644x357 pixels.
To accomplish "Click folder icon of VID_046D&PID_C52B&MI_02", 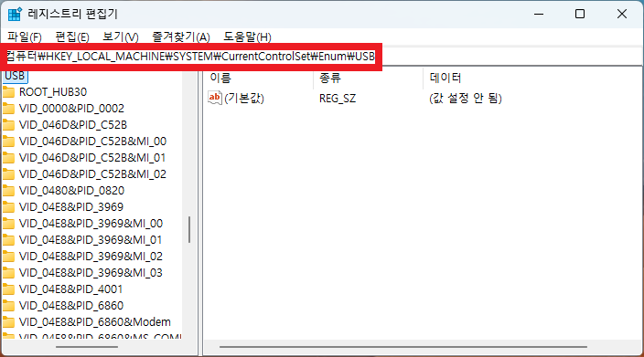I will click(x=8, y=173).
